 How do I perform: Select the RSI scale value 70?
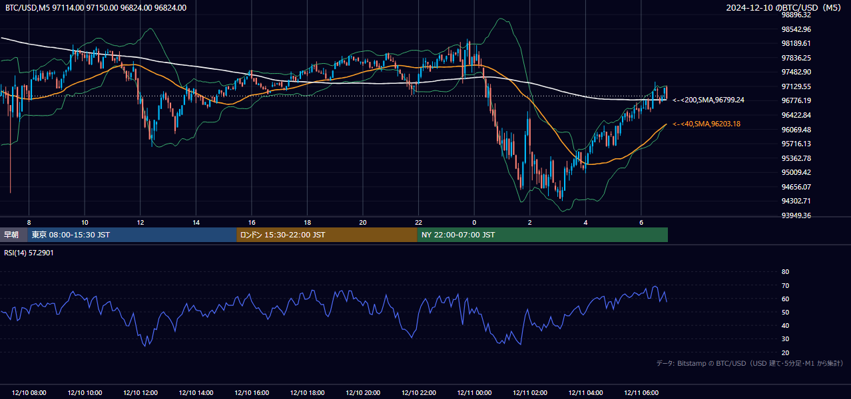785,285
